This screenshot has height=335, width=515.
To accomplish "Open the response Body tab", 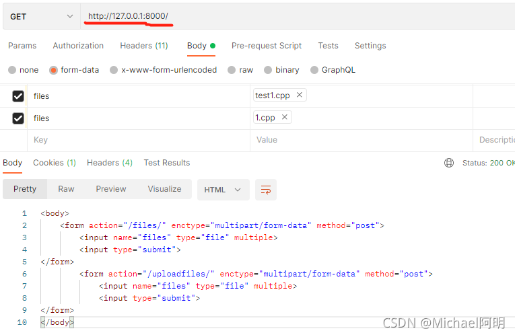I will pos(13,163).
